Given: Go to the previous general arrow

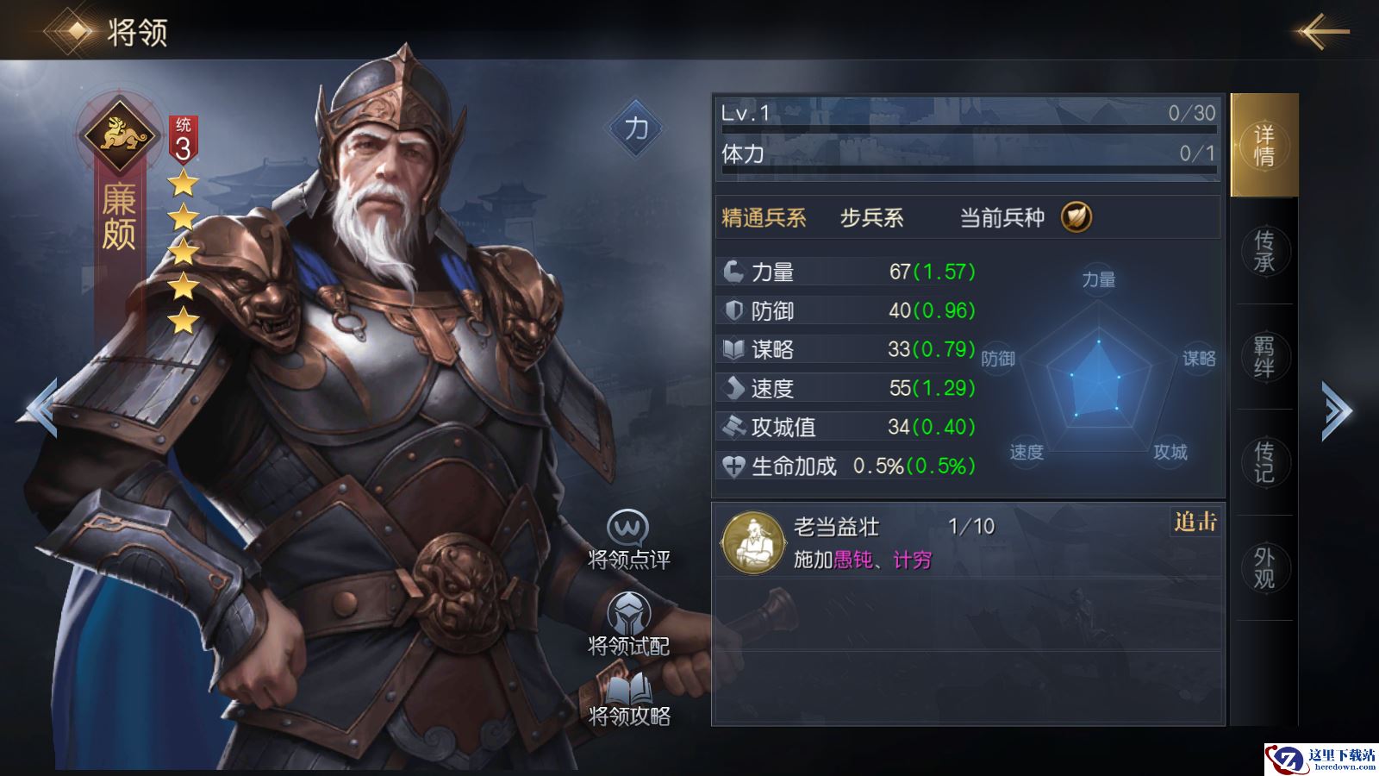Looking at the screenshot, I should [41, 409].
